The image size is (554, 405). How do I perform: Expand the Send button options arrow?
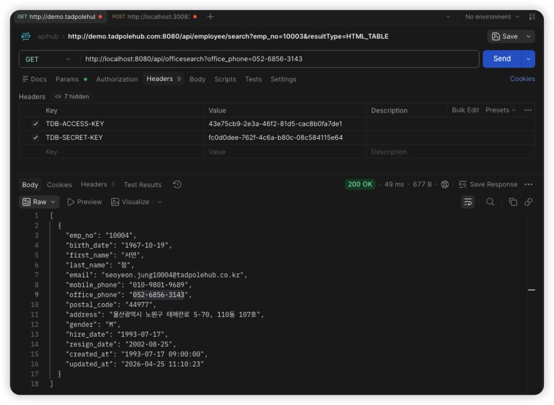(528, 59)
